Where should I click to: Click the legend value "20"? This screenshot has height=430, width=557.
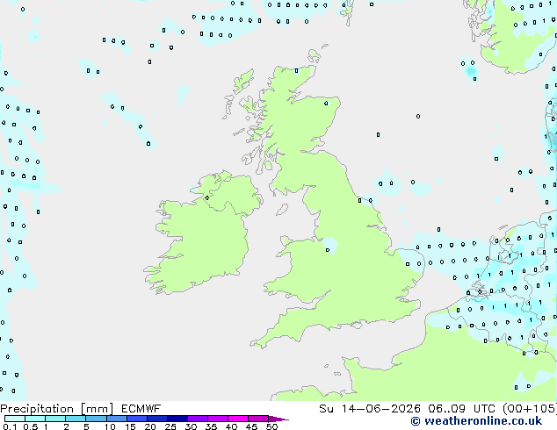(x=150, y=426)
